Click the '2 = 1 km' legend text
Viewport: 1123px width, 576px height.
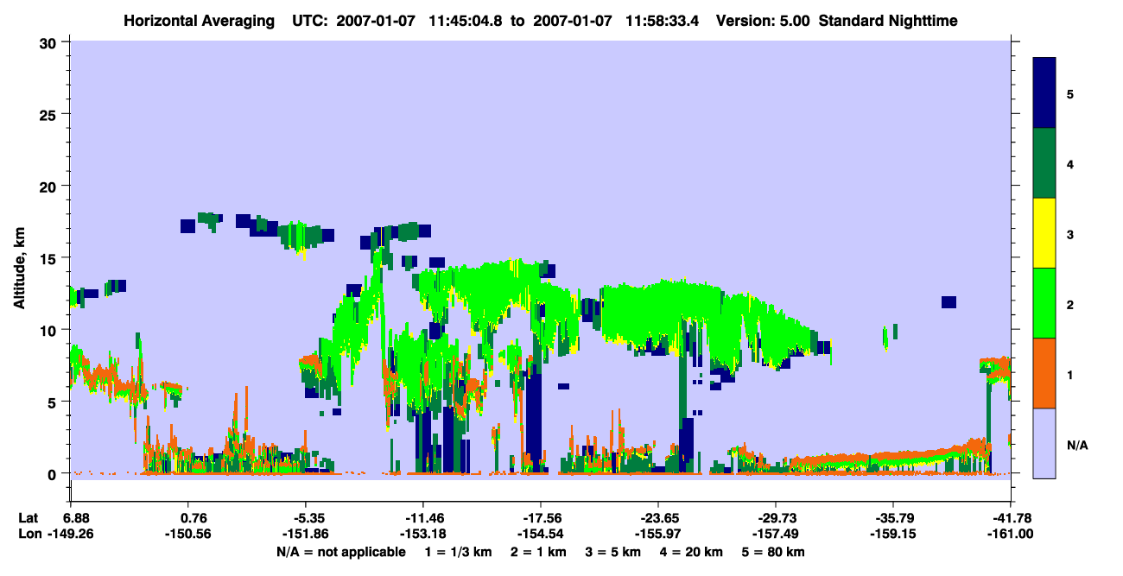[540, 552]
